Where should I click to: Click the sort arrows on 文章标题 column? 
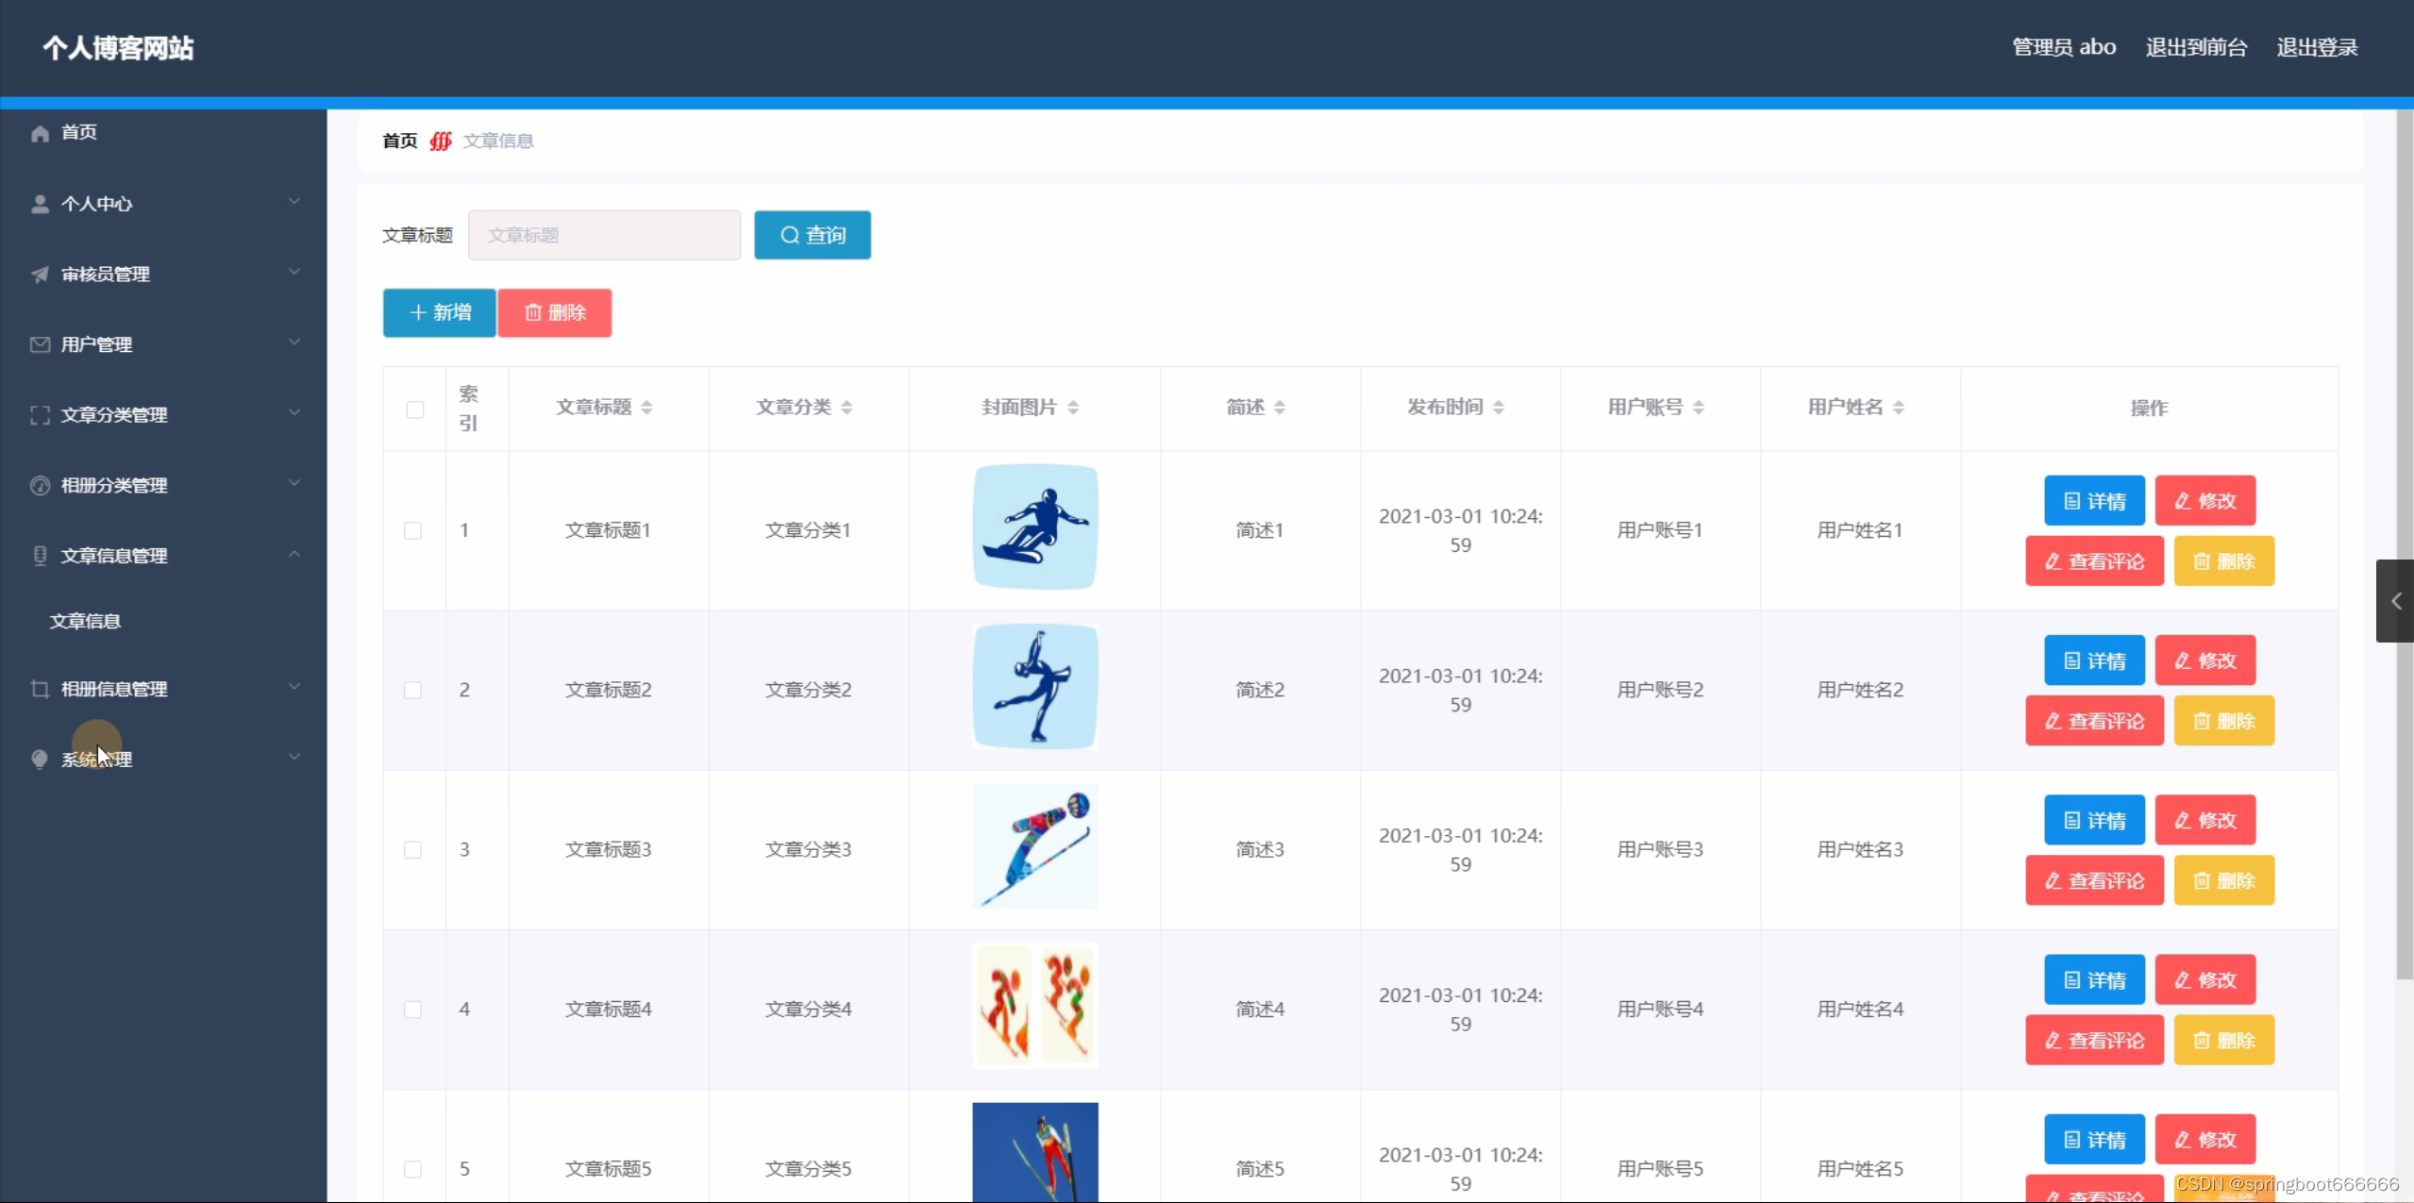646,408
